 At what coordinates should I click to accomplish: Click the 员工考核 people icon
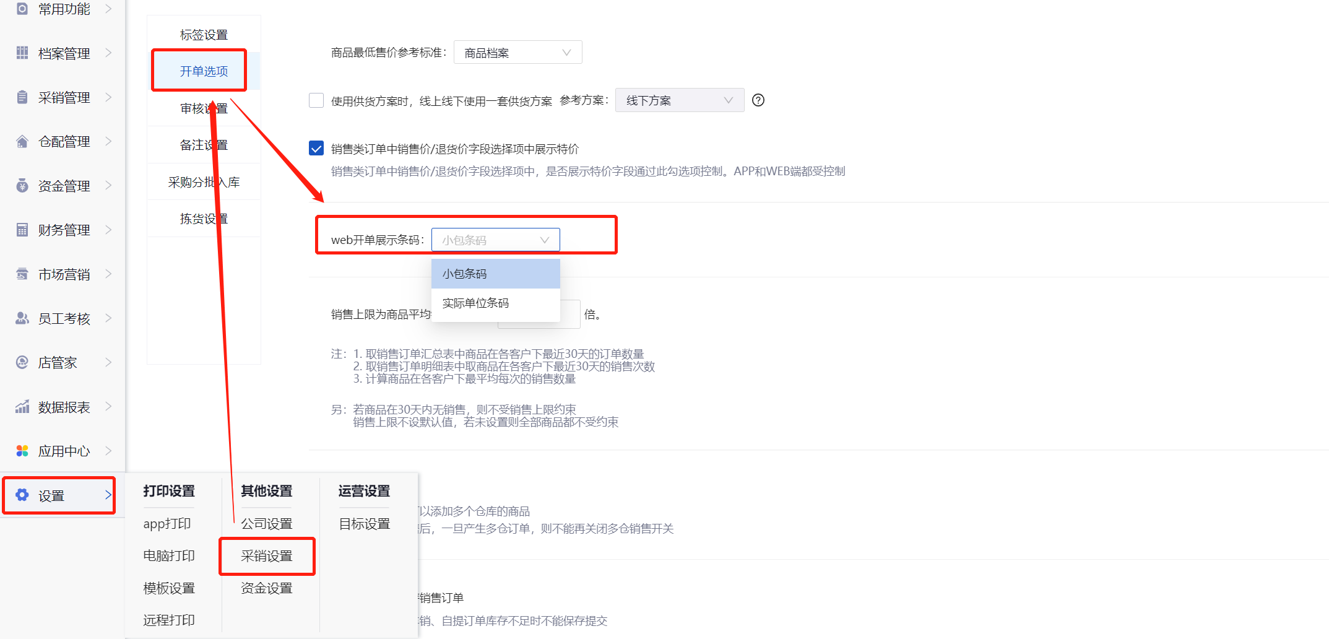pyautogui.click(x=22, y=318)
